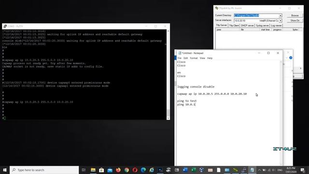Switch to the PuTTY taskbar icon
Screen dimensions: 309x174
244,170
